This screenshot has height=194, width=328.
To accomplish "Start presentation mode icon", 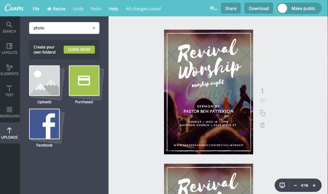I will click(x=282, y=185).
